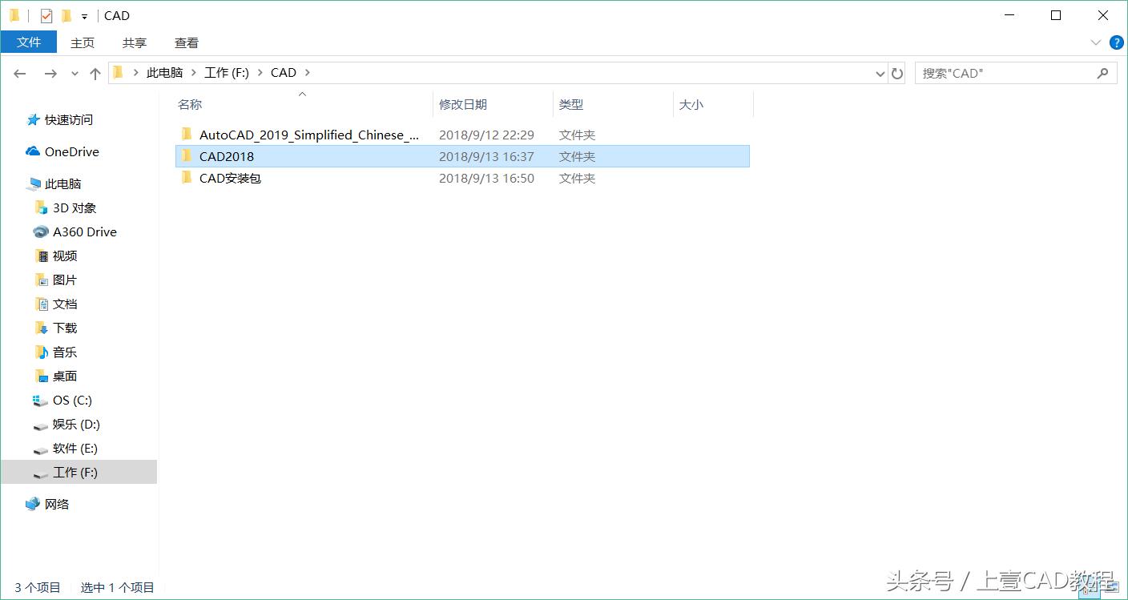1128x600 pixels.
Task: Click the folder icon in the address bar
Action: click(117, 72)
